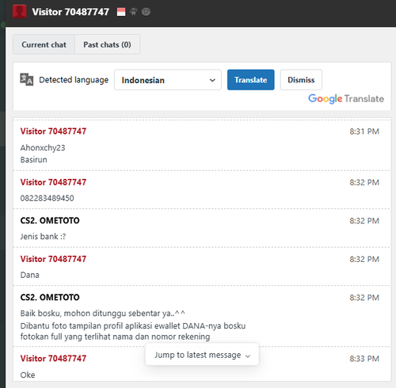Click Visitor 70487747 header title

coord(70,12)
